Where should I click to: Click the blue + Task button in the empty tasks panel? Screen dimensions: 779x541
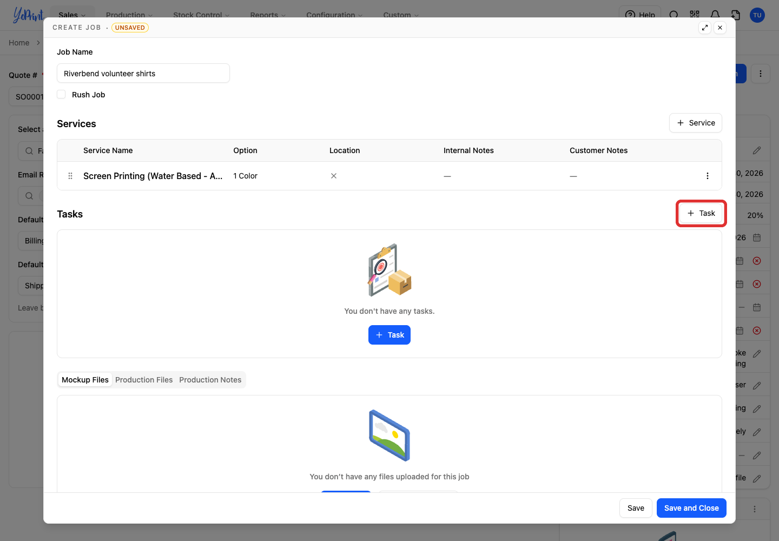pyautogui.click(x=389, y=335)
